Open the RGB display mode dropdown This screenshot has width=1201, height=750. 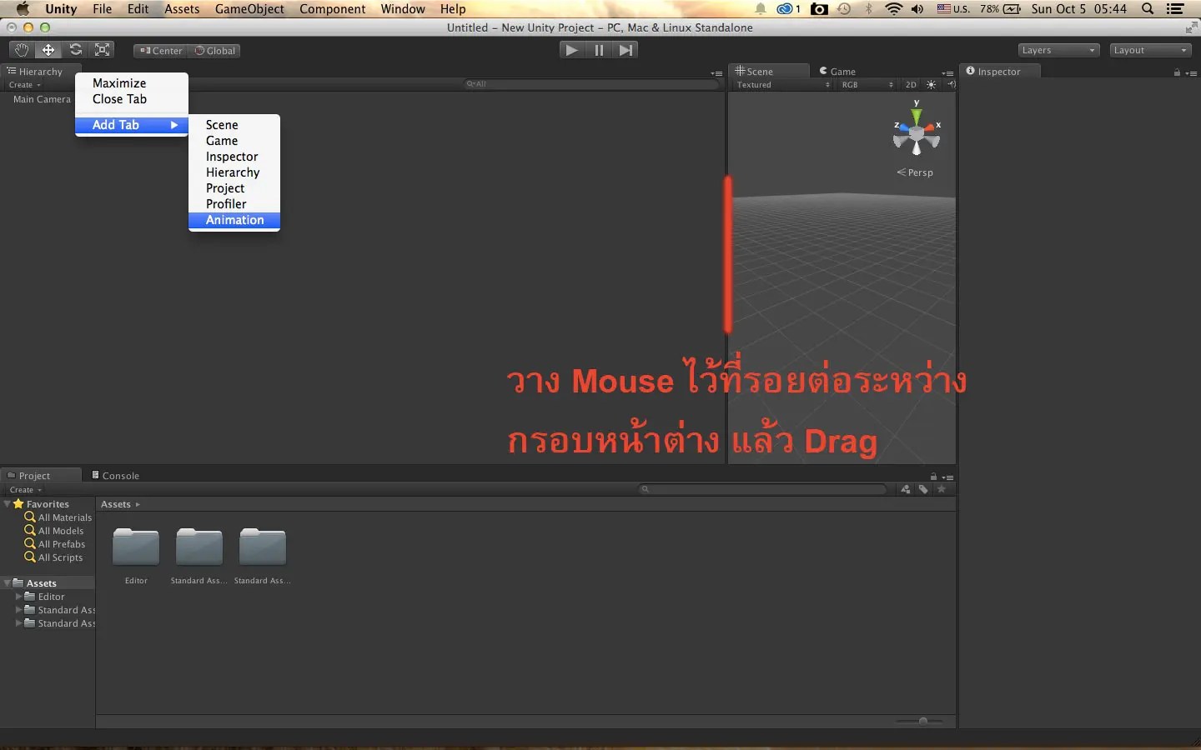click(x=866, y=84)
